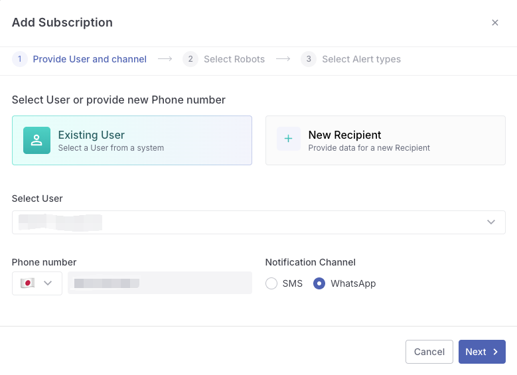517x375 pixels.
Task: Go to Provide User and channel step
Action: pyautogui.click(x=90, y=59)
